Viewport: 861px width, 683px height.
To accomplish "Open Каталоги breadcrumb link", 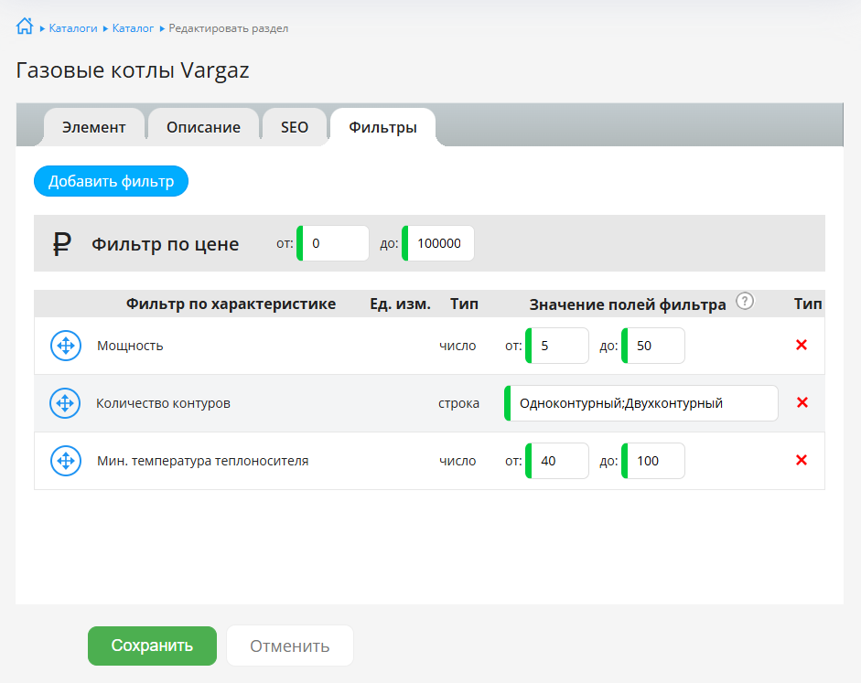I will (73, 28).
